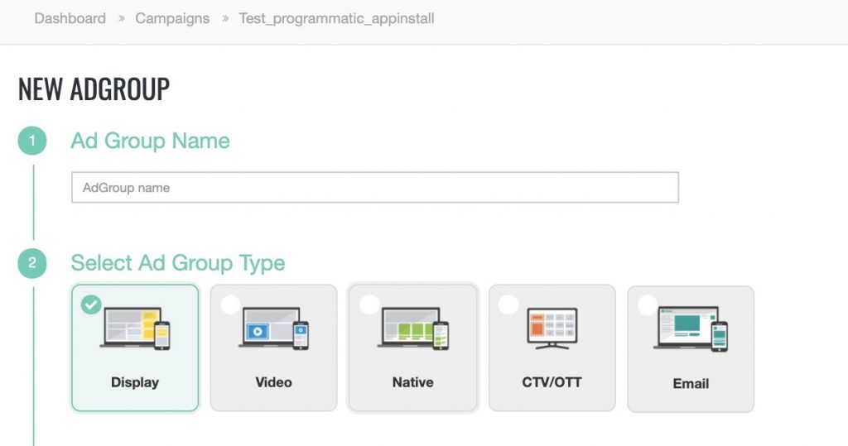
Task: Click the Native ad type green-tile icon
Action: (x=413, y=329)
